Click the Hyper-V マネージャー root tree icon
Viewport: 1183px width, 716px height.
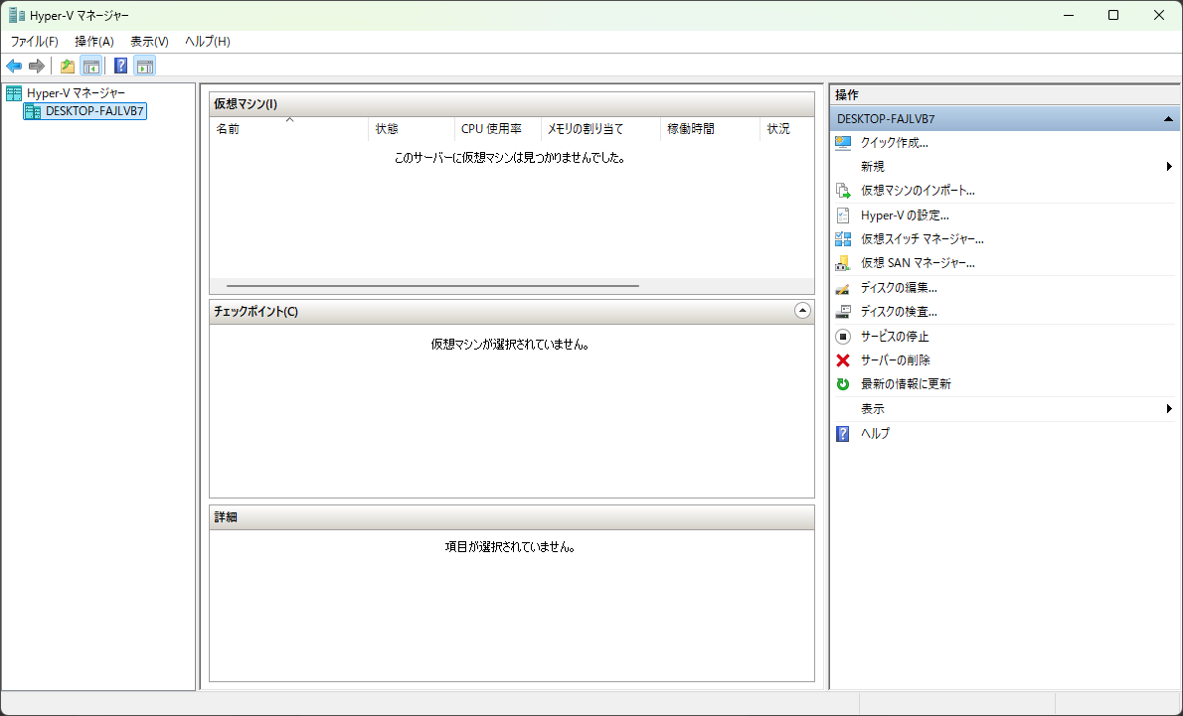click(x=14, y=93)
